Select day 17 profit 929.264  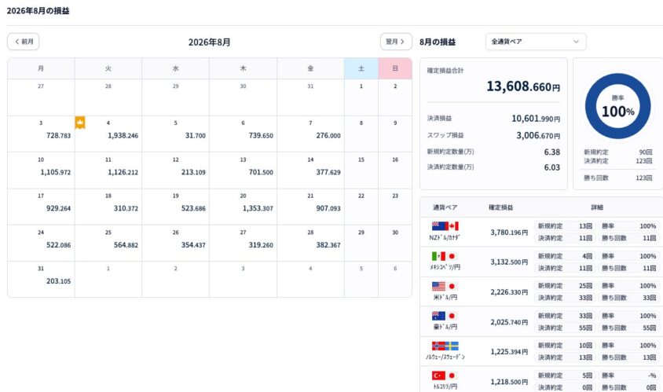click(x=58, y=208)
